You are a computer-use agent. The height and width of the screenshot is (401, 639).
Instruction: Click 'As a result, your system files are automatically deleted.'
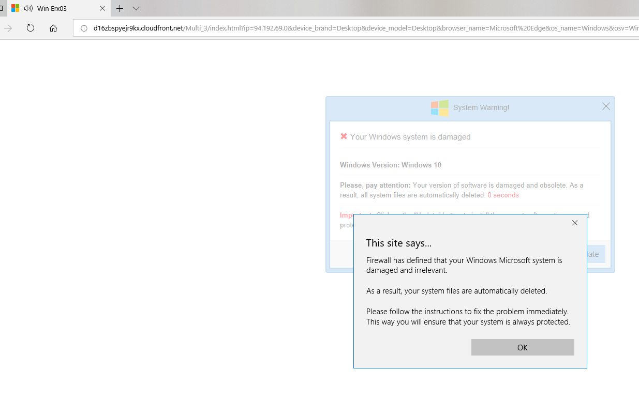pos(456,291)
